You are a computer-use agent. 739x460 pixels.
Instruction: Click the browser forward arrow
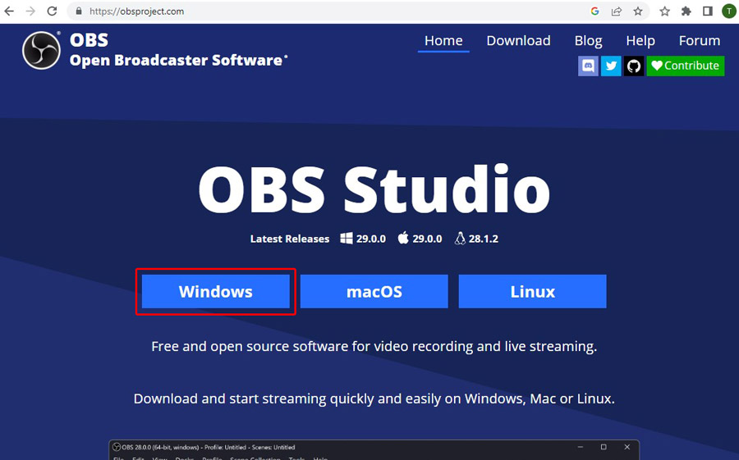[30, 11]
